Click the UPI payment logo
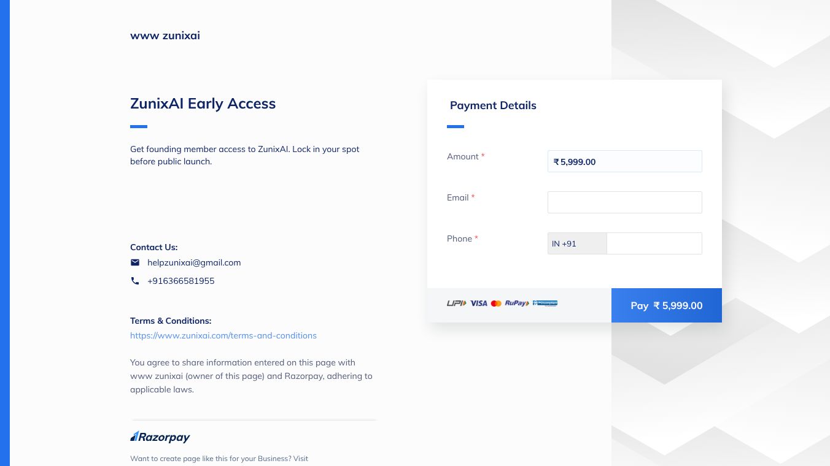The width and height of the screenshot is (830, 466). pos(456,304)
